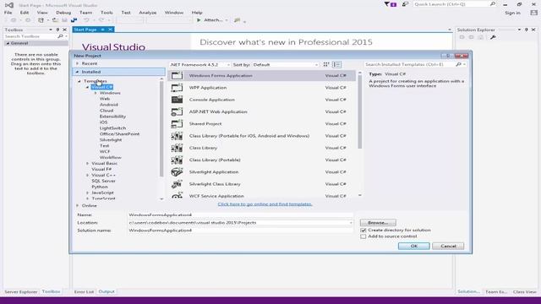Start the Attach debug play button

click(x=199, y=20)
